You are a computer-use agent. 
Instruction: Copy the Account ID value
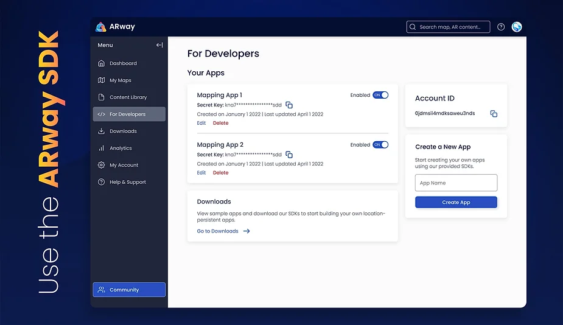pyautogui.click(x=494, y=113)
